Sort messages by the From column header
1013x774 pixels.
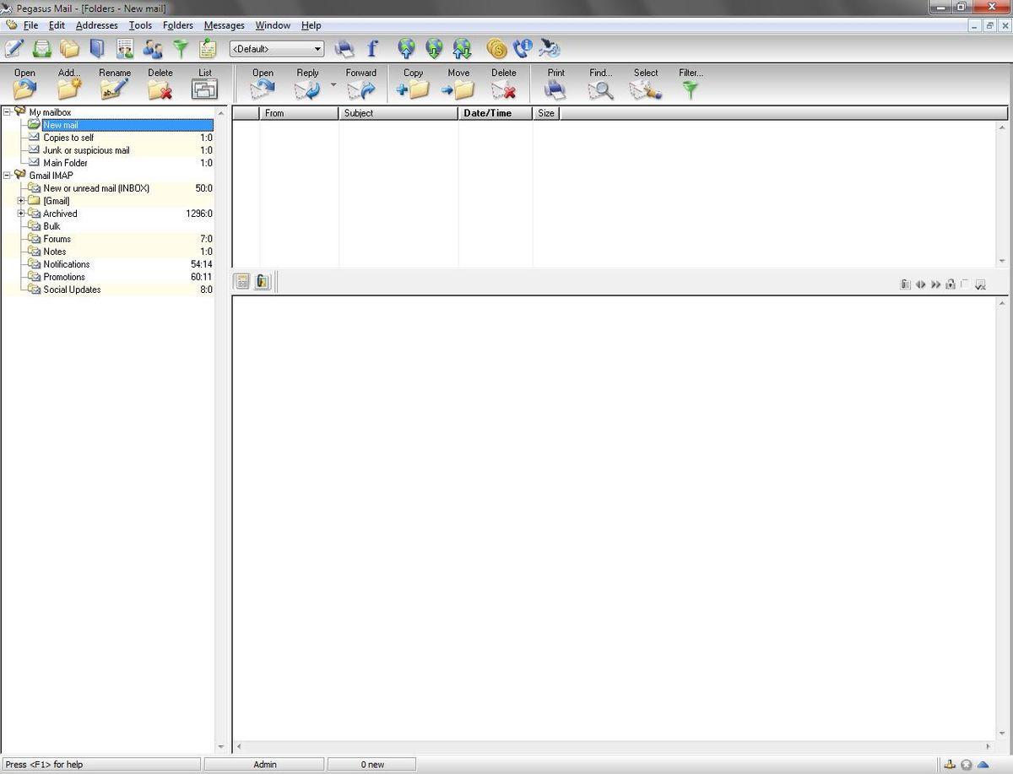tap(299, 113)
